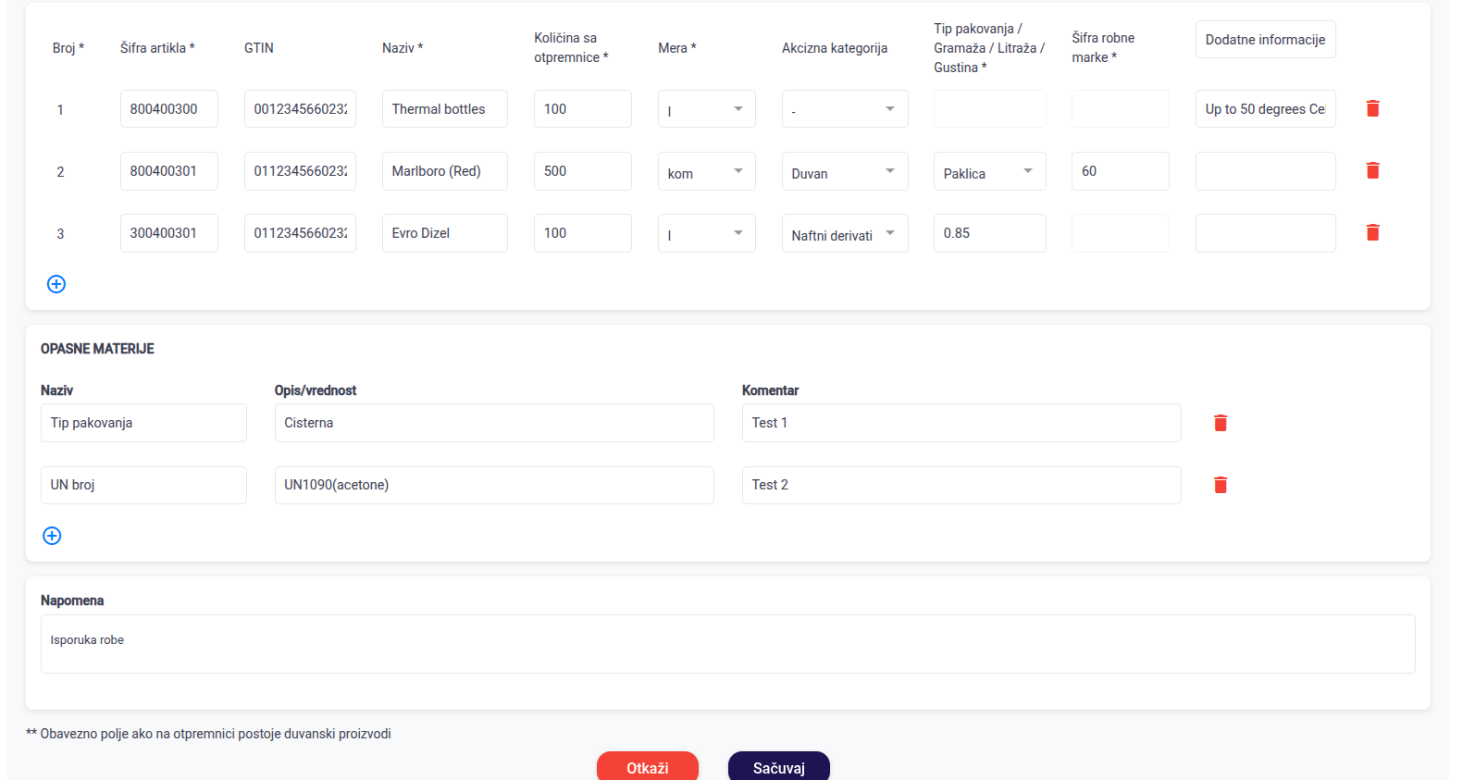The image size is (1463, 780).
Task: Remove the Evro Dizel item row
Action: (1372, 233)
